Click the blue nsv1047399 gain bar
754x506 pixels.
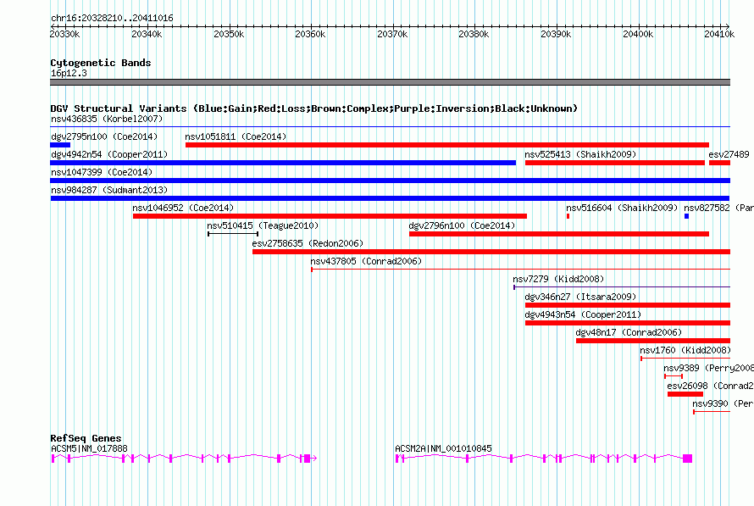(x=390, y=181)
